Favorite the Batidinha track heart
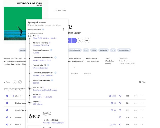The width and height of the screenshot is (160, 128). (120, 117)
